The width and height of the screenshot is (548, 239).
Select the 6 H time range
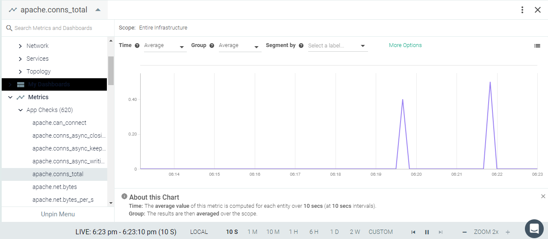tap(314, 232)
